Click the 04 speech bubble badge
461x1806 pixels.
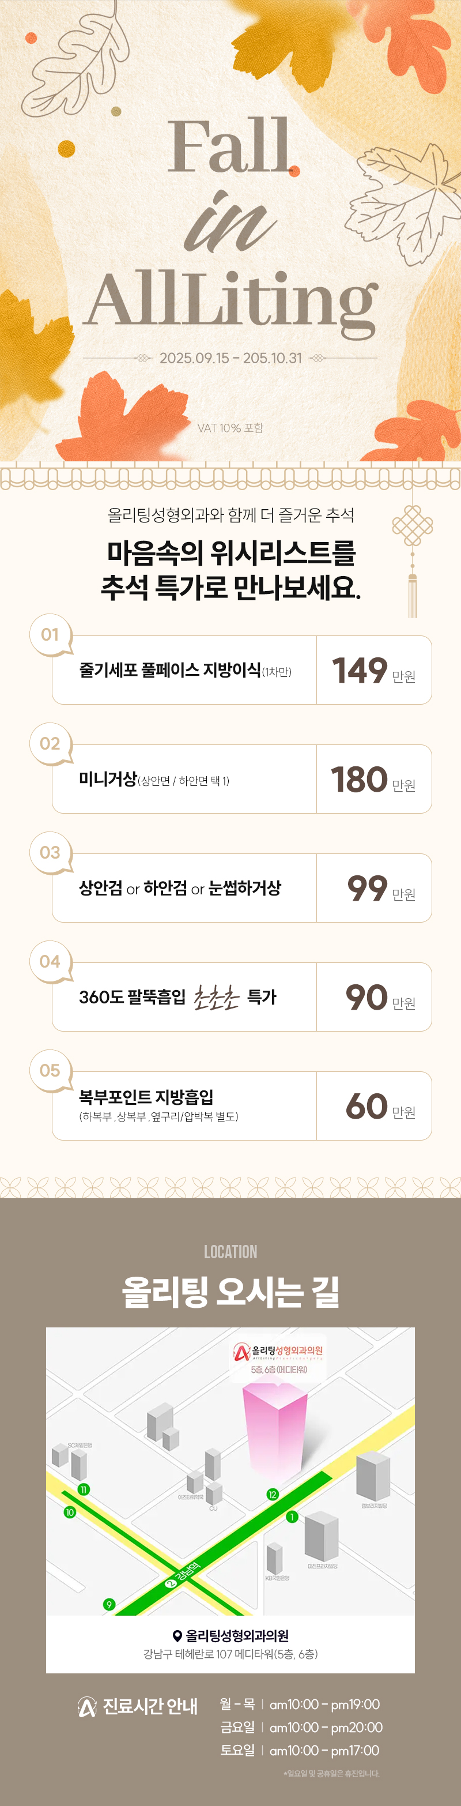point(51,961)
